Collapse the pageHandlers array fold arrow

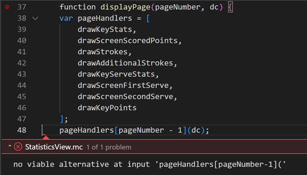click(x=35, y=18)
